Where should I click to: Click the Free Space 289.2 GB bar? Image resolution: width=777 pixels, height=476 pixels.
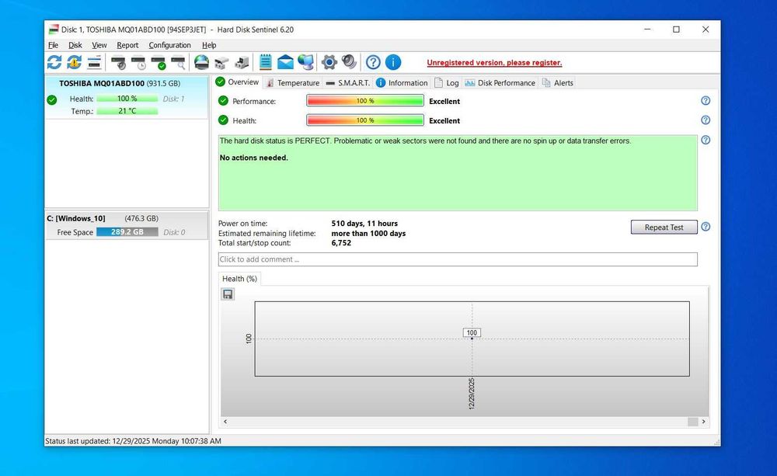pyautogui.click(x=127, y=232)
